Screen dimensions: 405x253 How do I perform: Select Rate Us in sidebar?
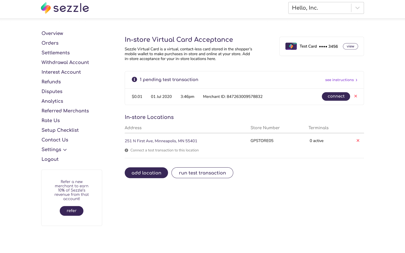[x=50, y=121]
